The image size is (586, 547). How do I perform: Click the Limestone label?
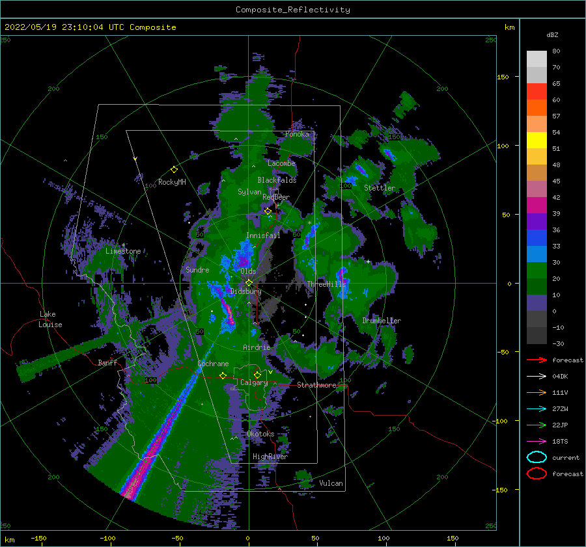click(x=123, y=251)
